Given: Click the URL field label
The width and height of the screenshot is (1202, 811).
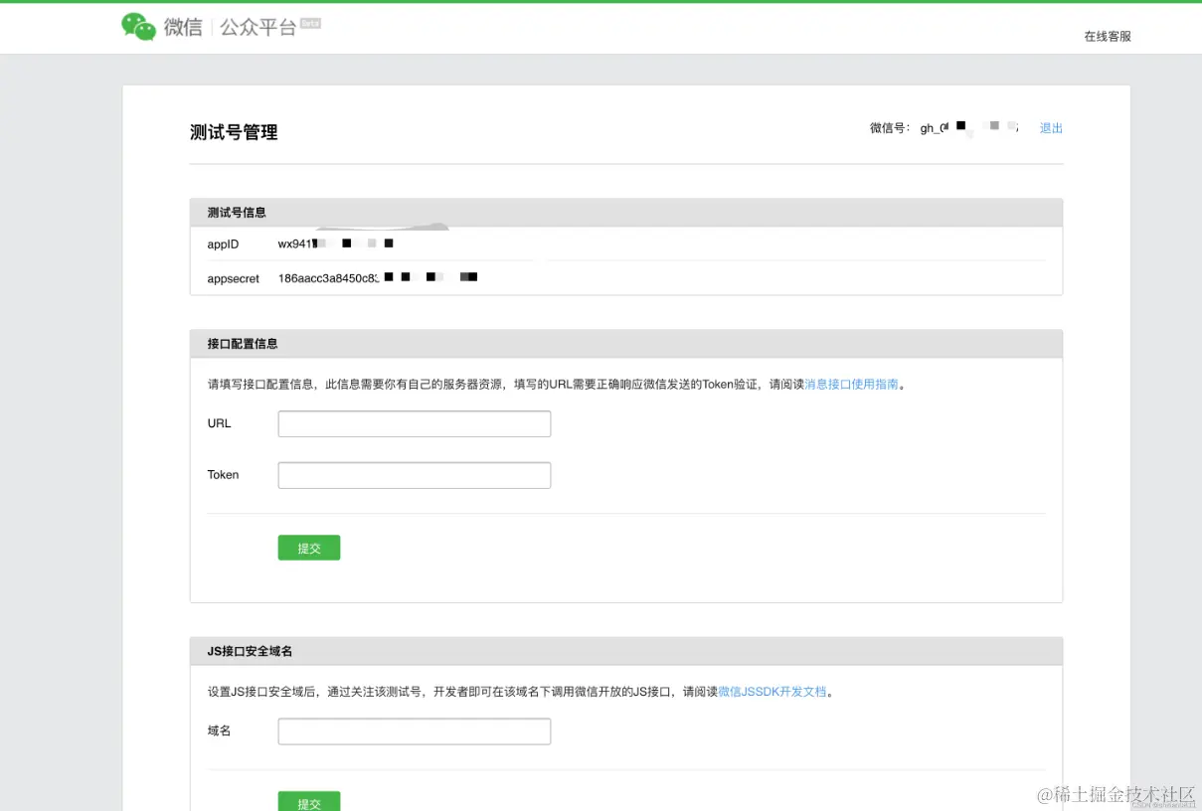Looking at the screenshot, I should 219,423.
